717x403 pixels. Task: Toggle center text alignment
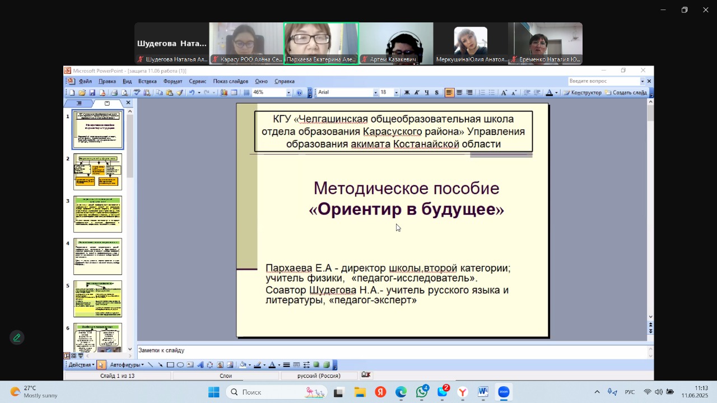click(459, 93)
